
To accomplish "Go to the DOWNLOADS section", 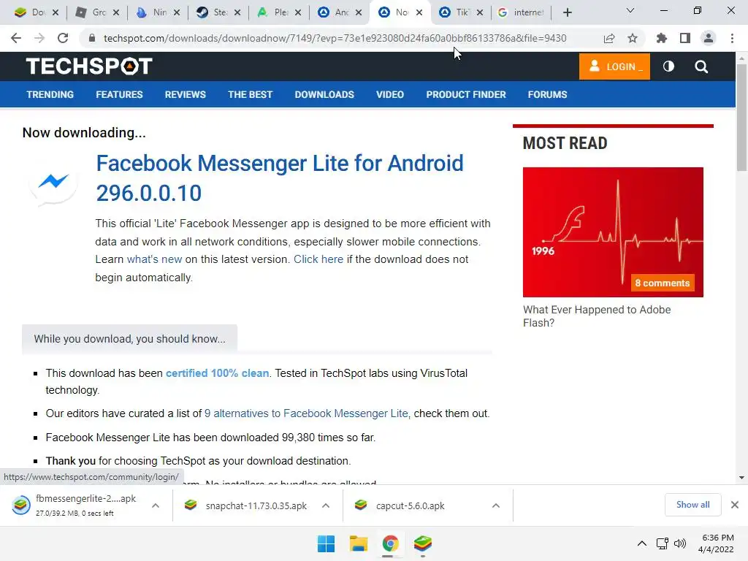I will (x=324, y=94).
